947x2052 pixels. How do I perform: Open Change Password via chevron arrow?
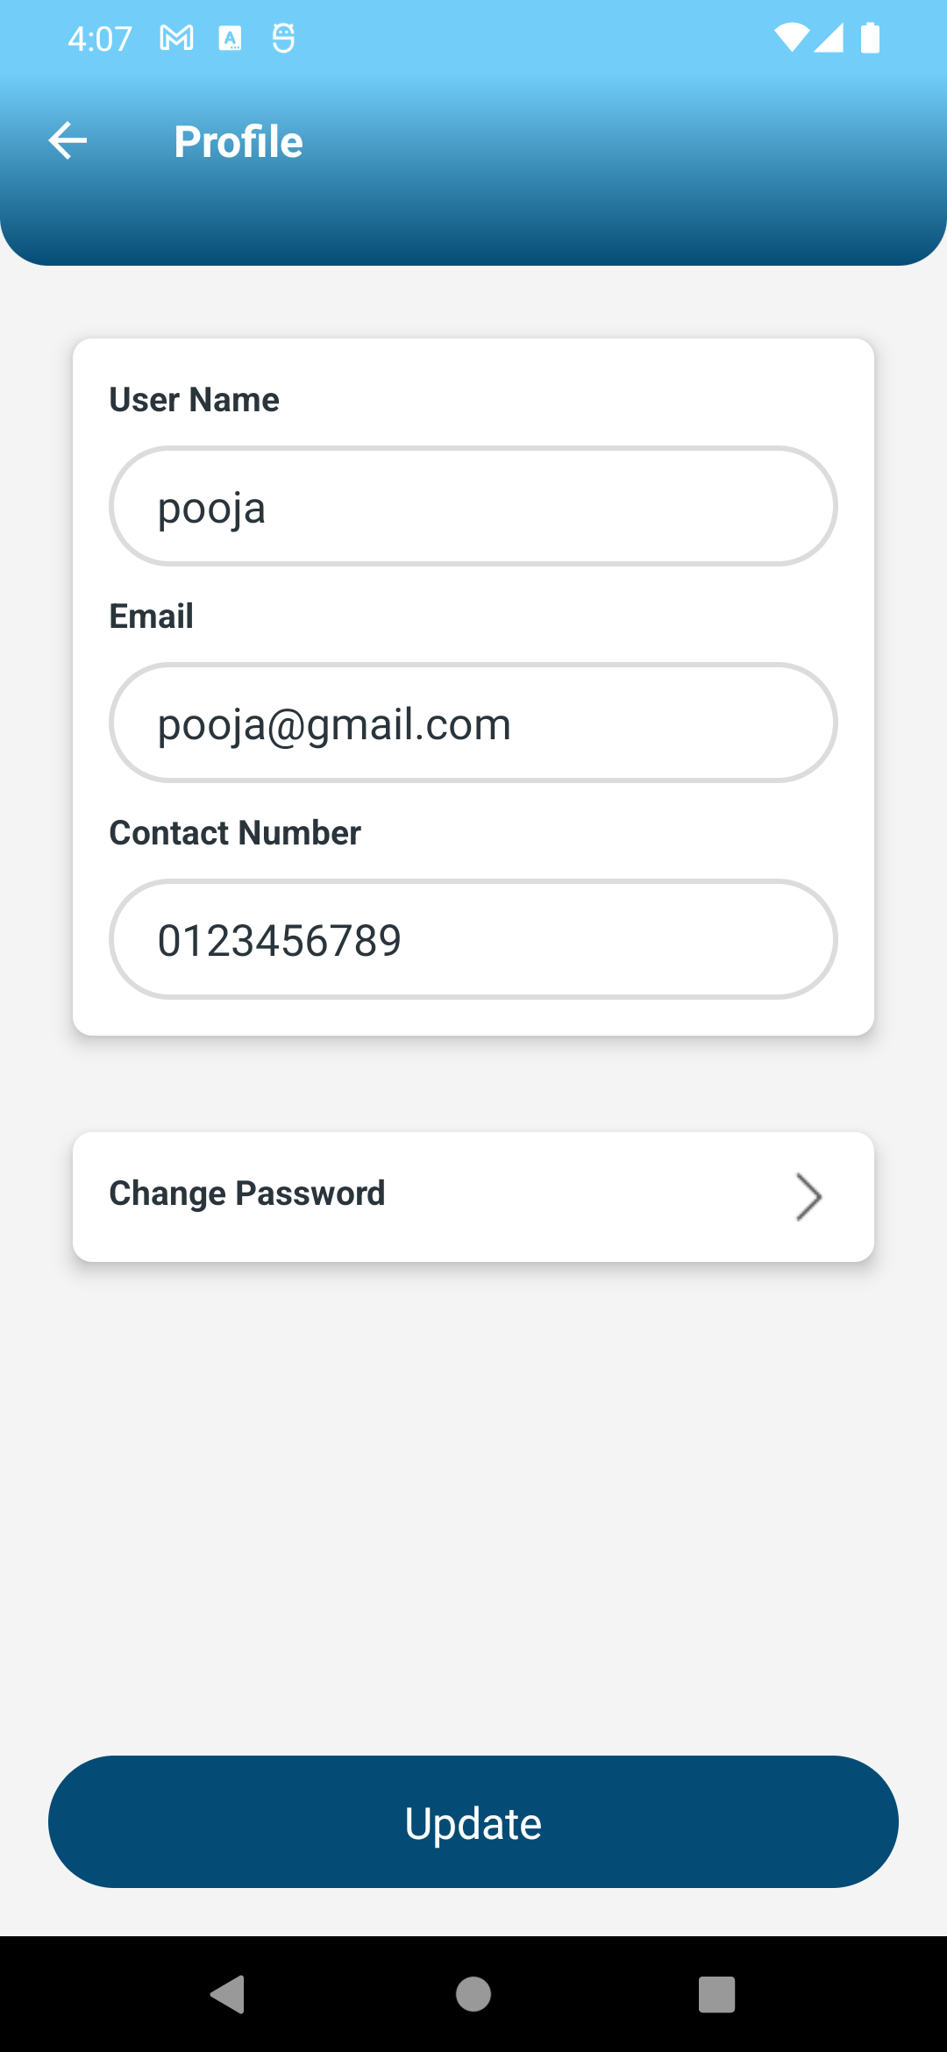point(808,1196)
